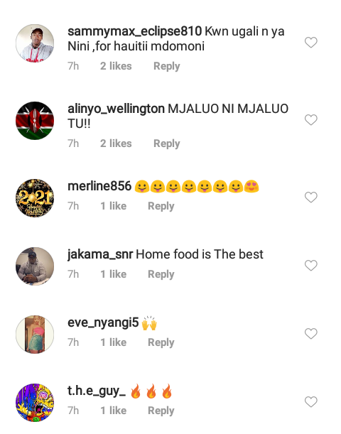Image resolution: width=341 pixels, height=434 pixels.
Task: View the 2 likes on sammymax_eclipse810's comment
Action: point(116,66)
